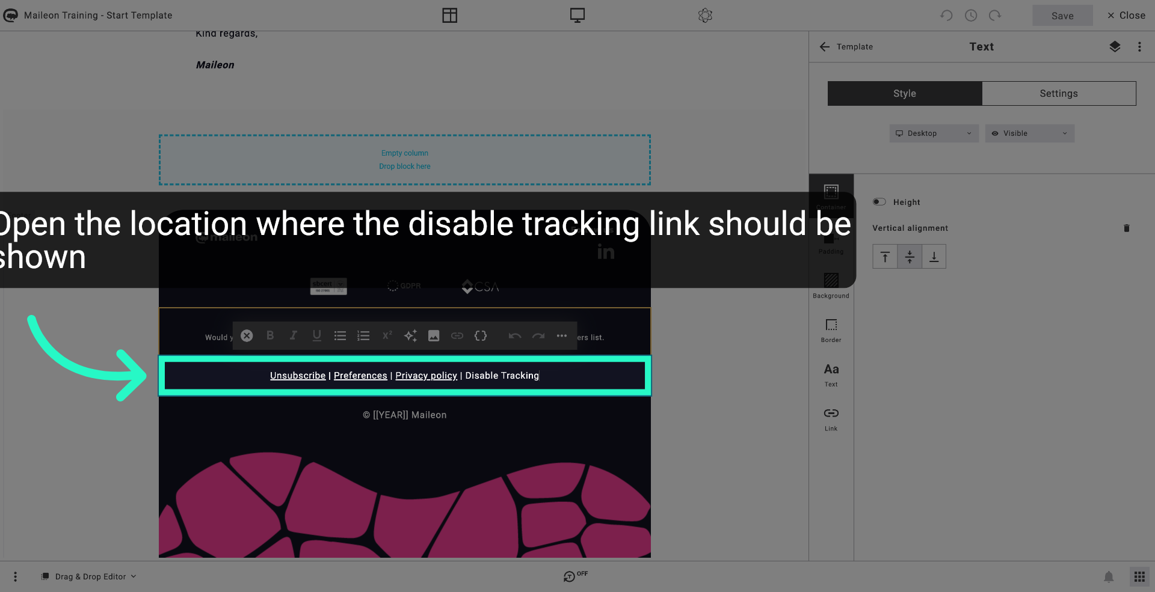Click the Preferences link
Viewport: 1155px width, 592px height.
360,376
